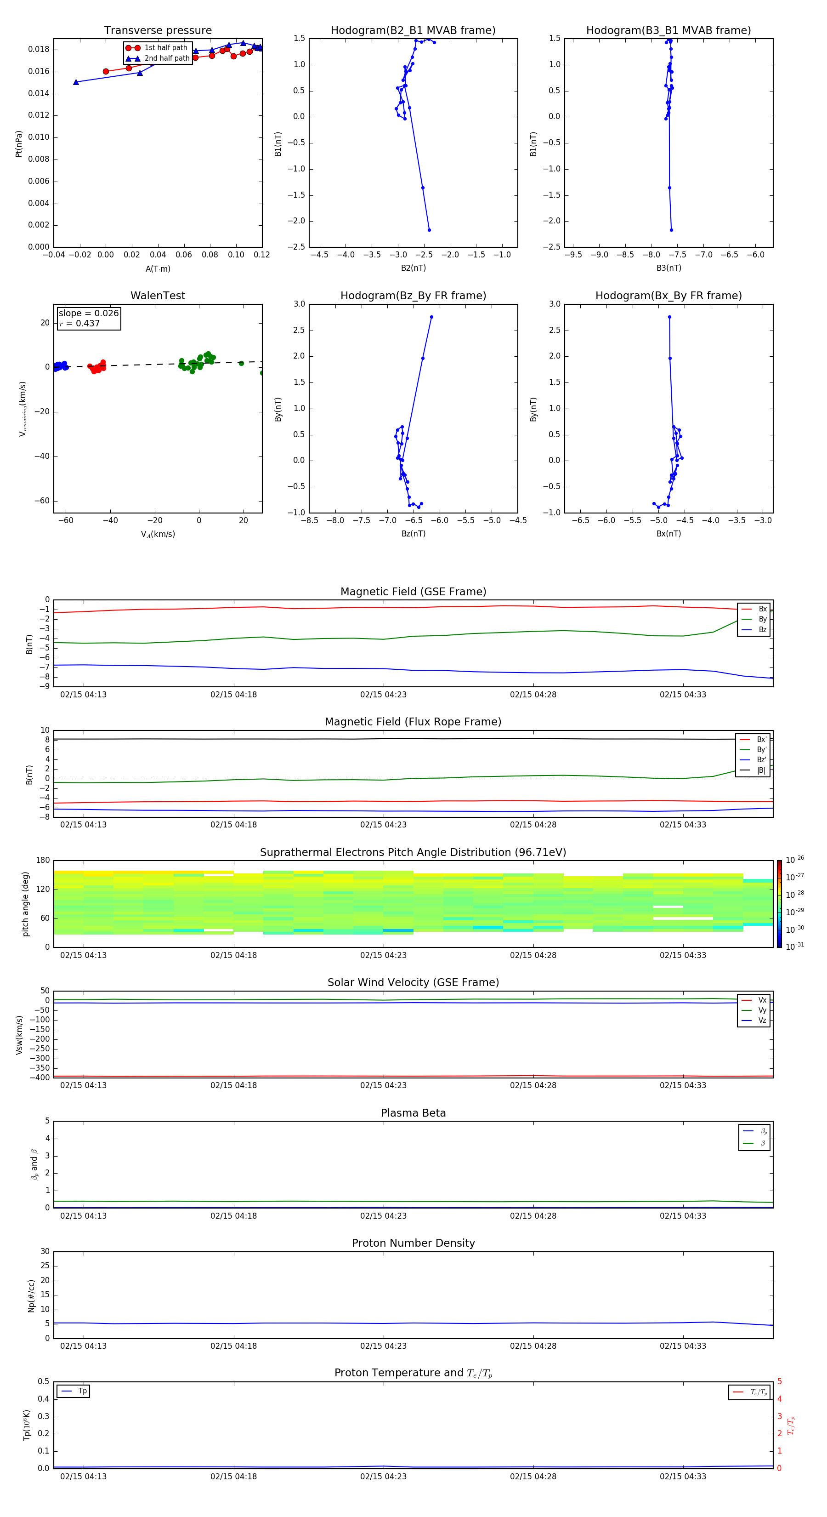Click the "Tp(10^6K)" y-axis label
827x1517 pixels.
pos(27,1425)
